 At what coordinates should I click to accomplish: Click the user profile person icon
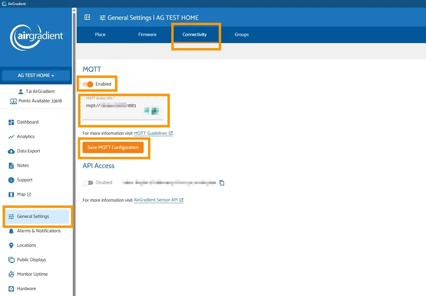click(21, 92)
